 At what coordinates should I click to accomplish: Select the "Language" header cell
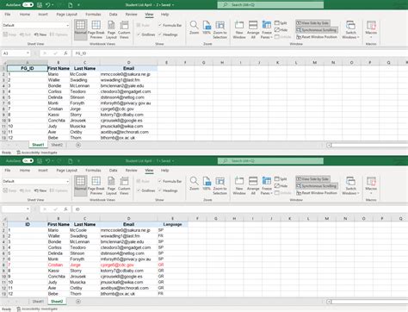tap(172, 224)
